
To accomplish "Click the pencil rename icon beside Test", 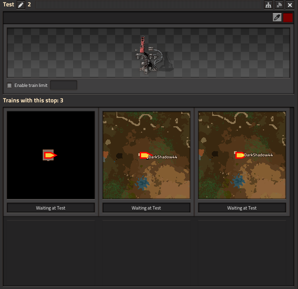I will [21, 5].
